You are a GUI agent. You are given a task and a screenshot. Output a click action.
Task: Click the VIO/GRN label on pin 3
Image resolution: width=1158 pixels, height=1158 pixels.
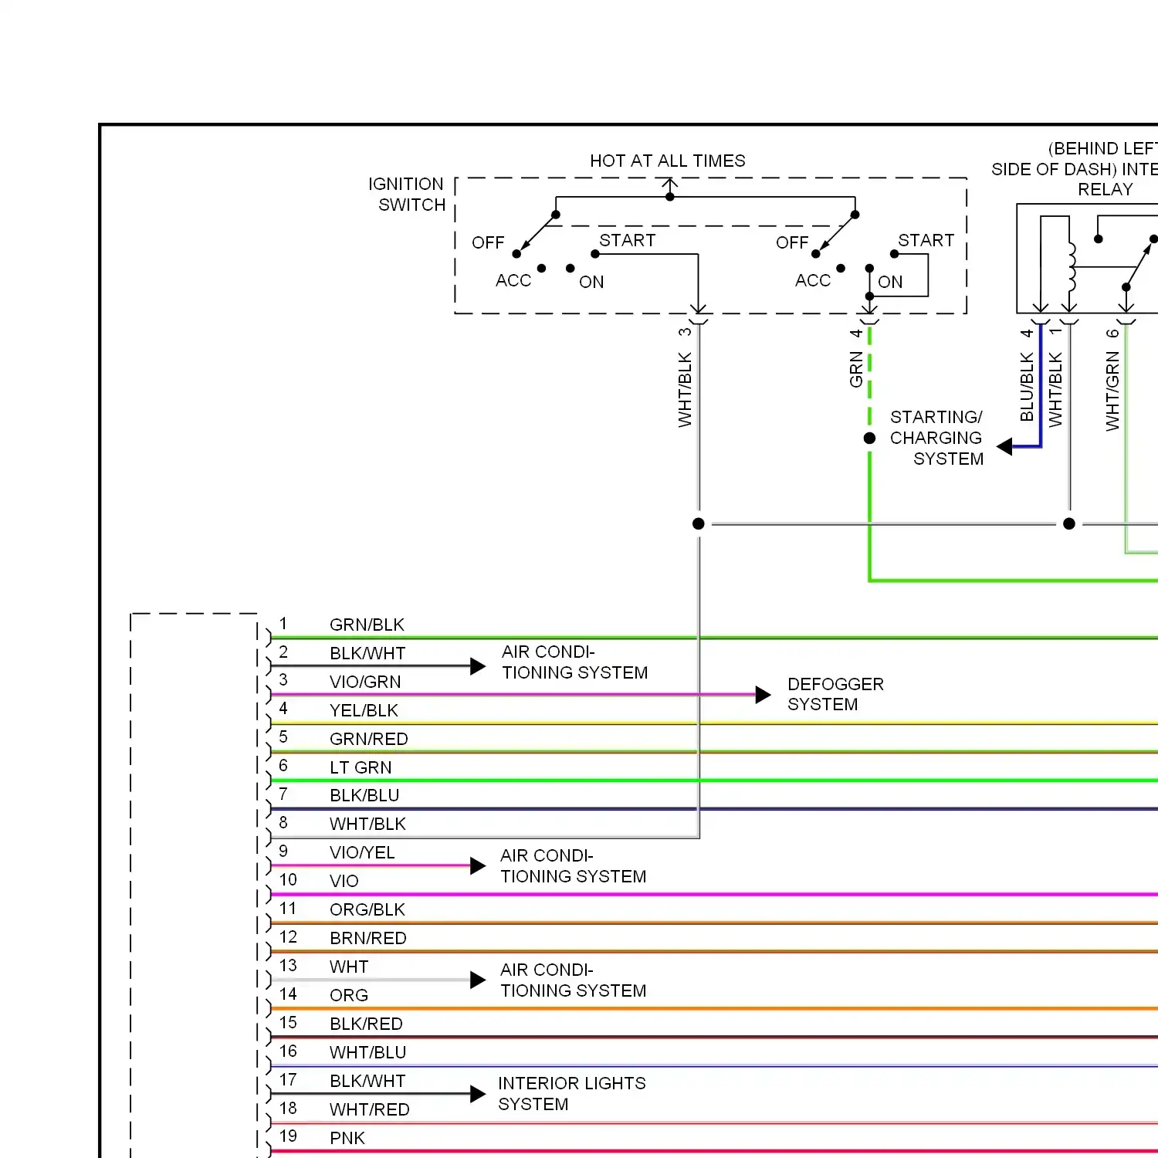click(x=365, y=682)
